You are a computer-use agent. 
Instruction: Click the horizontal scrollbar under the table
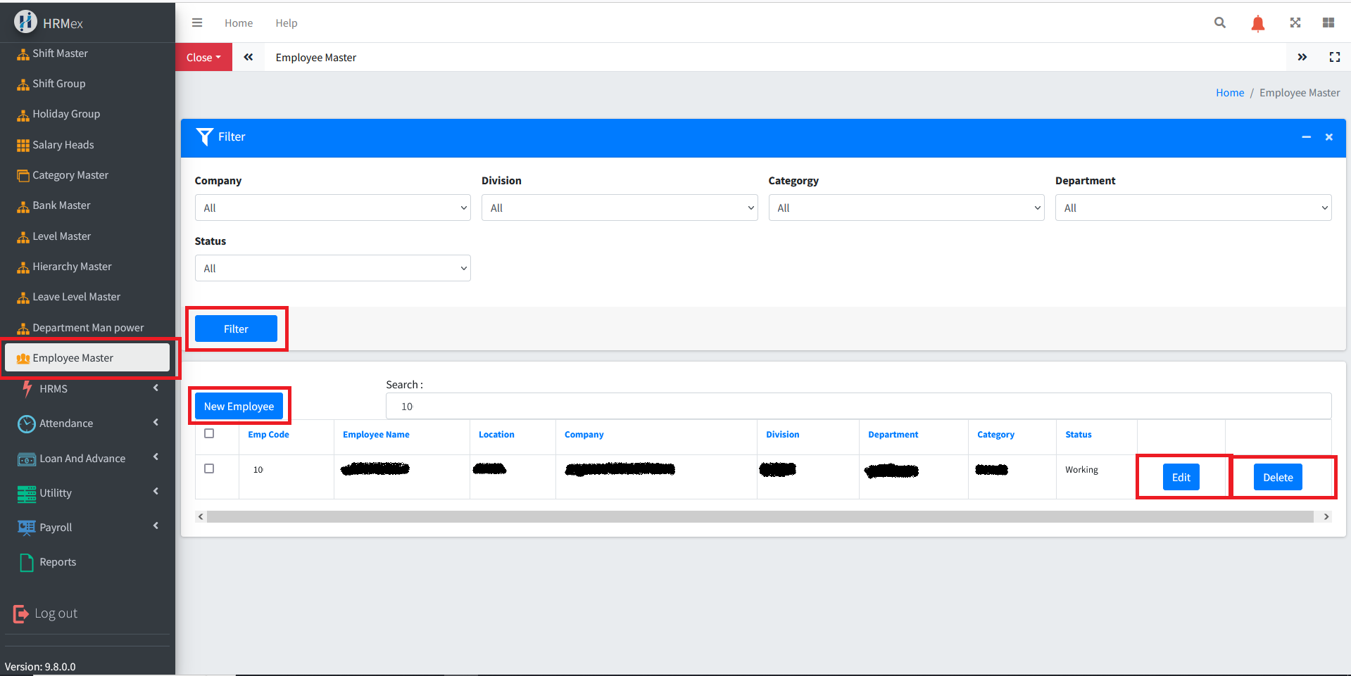(x=760, y=517)
